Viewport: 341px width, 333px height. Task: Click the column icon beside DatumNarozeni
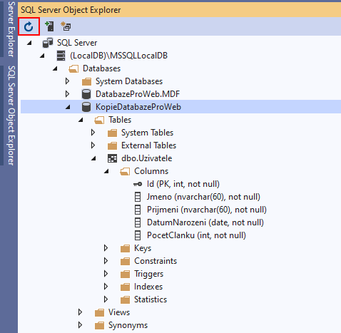point(138,222)
